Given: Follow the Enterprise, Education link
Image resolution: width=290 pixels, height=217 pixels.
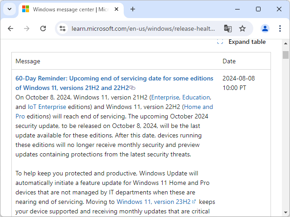Looking at the screenshot, I should pos(181,97).
